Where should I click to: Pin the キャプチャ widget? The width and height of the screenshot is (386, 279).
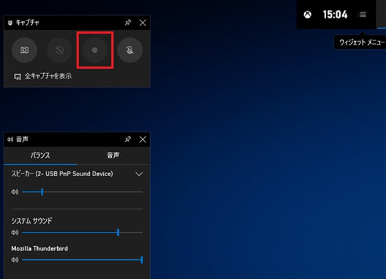128,23
